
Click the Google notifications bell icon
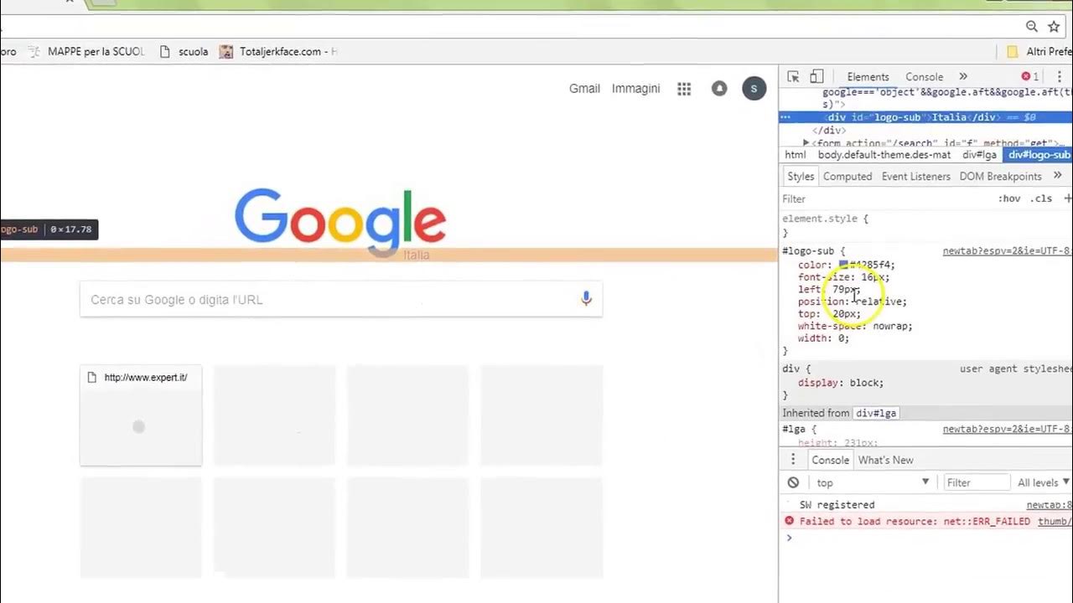point(719,88)
